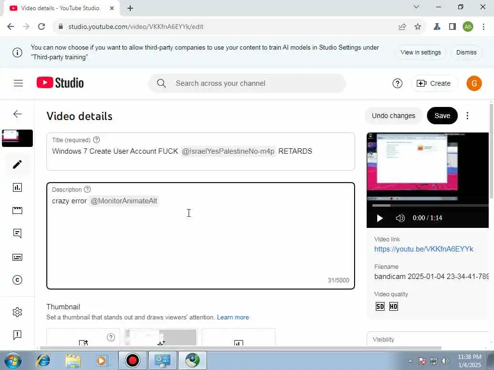Open the youtu.be video link
Image resolution: width=494 pixels, height=370 pixels.
click(x=424, y=249)
